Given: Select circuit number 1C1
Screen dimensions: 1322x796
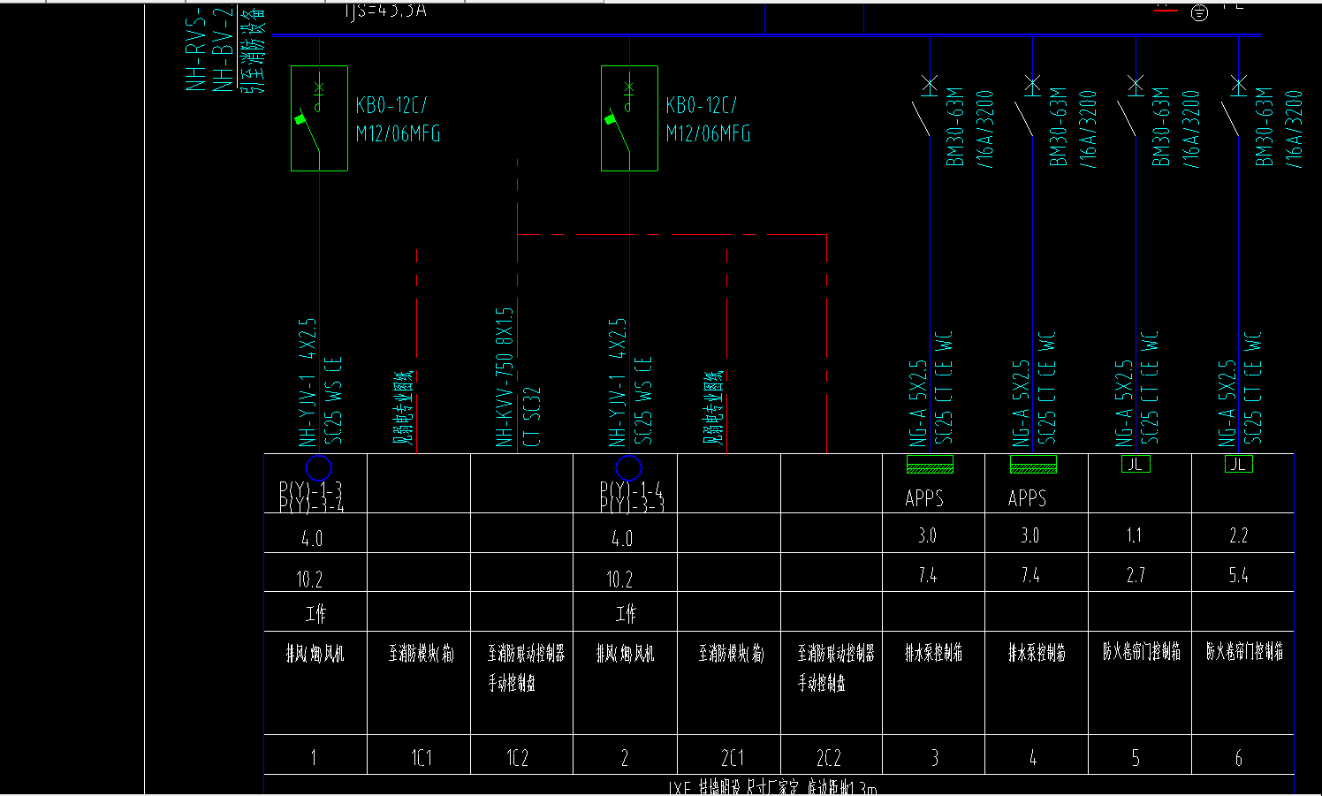Looking at the screenshot, I should (x=422, y=758).
